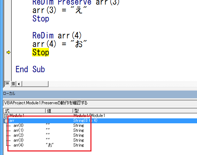Click the highlighted Stop statement

(x=40, y=52)
